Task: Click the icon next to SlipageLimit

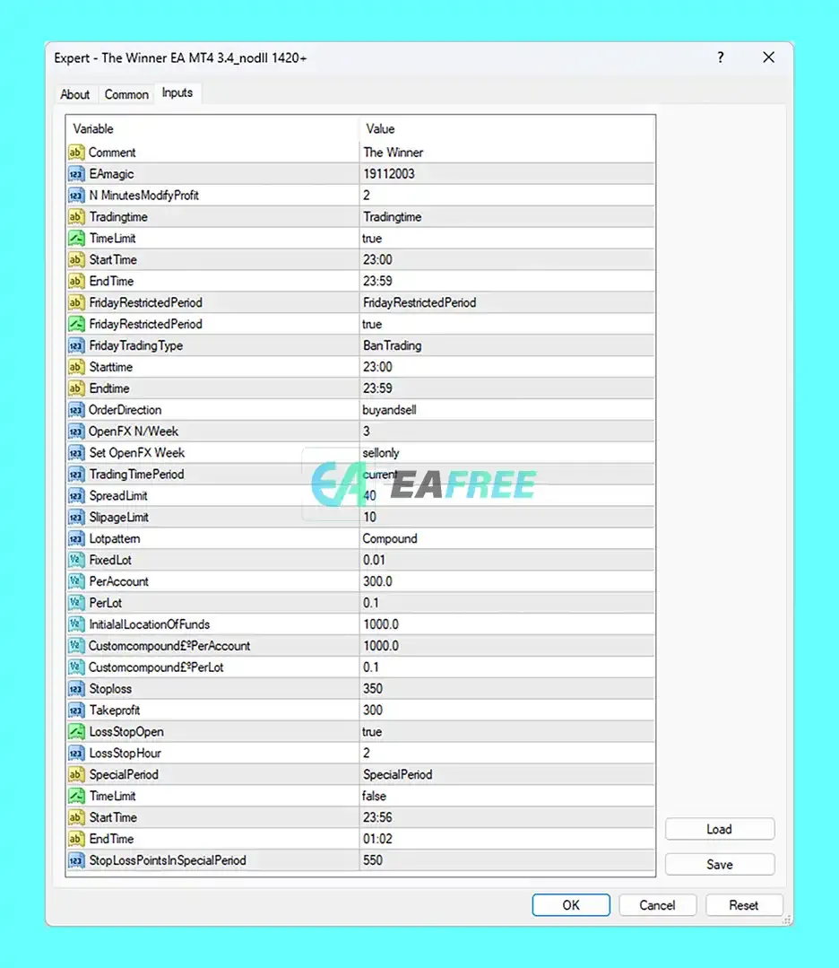Action: (x=76, y=518)
